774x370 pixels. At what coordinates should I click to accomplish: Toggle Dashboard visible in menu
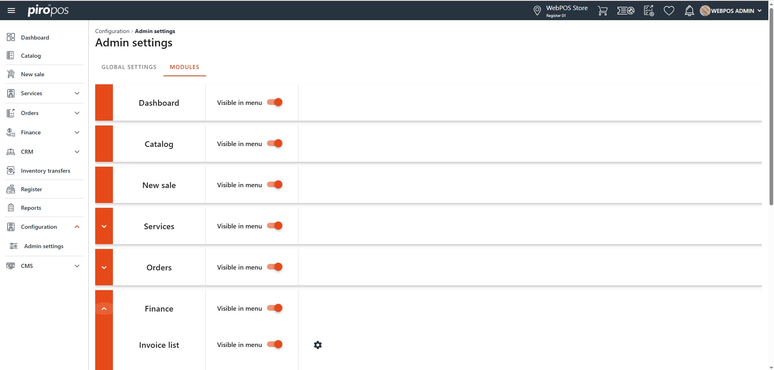click(x=275, y=102)
